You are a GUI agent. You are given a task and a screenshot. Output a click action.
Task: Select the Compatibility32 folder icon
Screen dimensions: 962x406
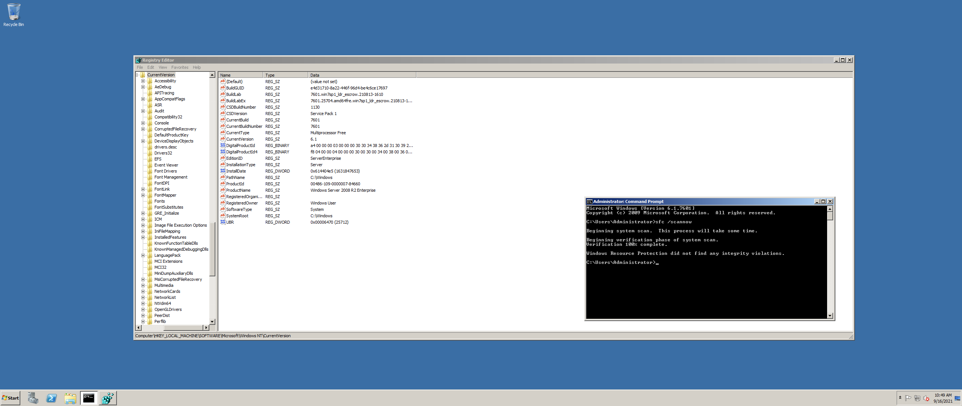pos(150,117)
